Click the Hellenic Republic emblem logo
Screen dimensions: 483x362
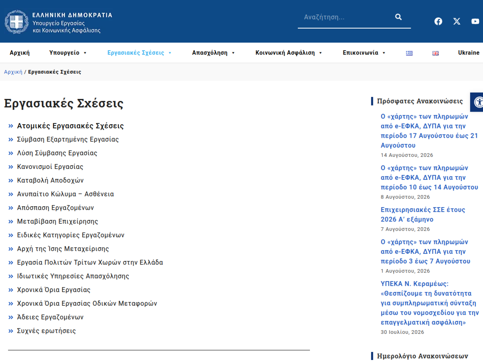[x=17, y=22]
